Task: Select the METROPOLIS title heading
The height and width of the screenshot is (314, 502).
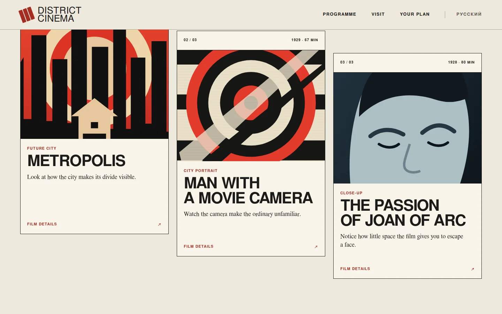Action: tap(76, 161)
